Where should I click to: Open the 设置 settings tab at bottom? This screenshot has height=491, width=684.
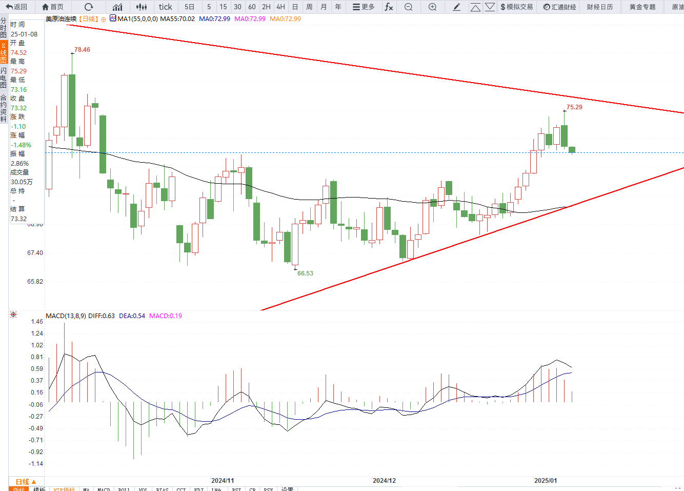pyautogui.click(x=287, y=489)
